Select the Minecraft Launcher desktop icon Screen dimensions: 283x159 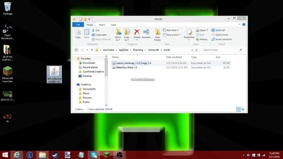[8, 75]
